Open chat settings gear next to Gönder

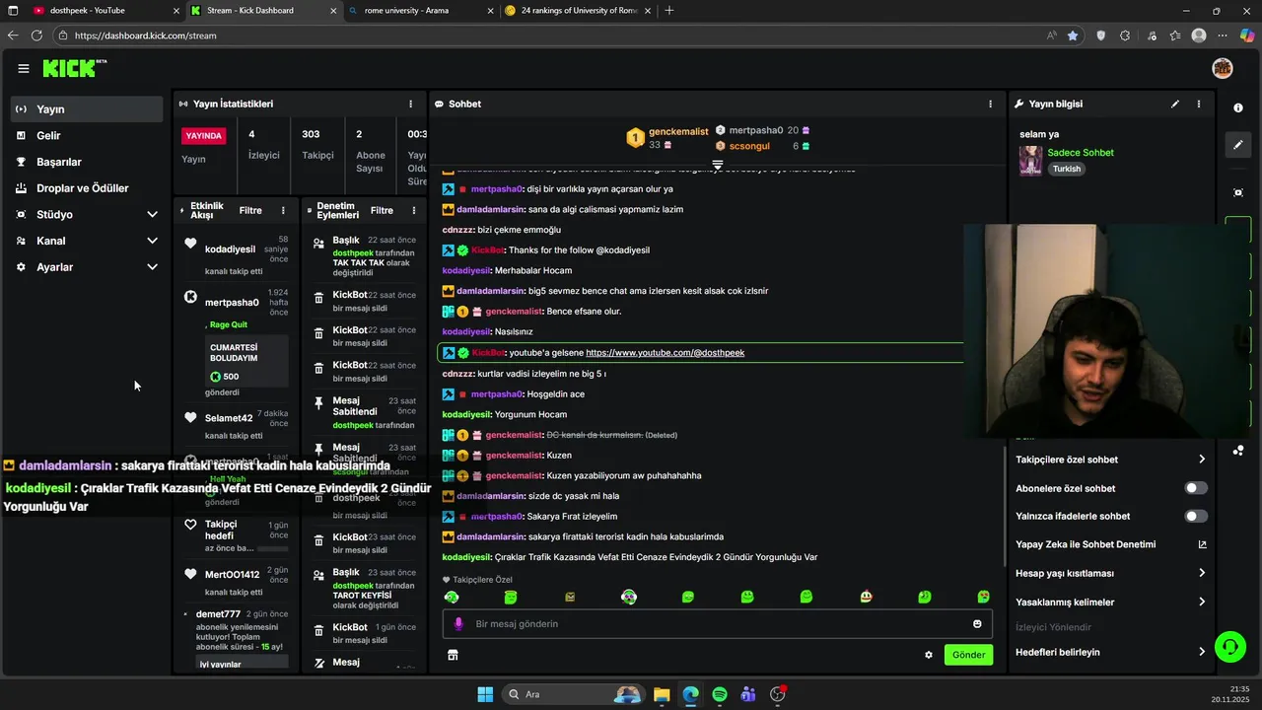(928, 655)
